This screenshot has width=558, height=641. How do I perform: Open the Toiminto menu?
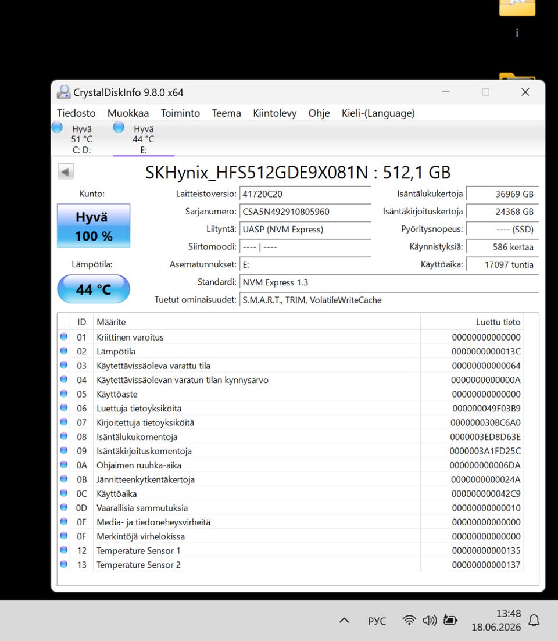tap(180, 113)
